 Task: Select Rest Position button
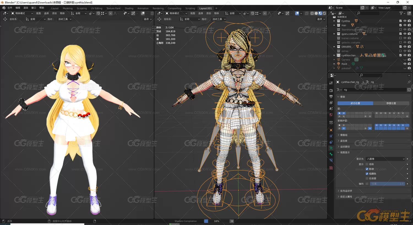[x=391, y=103]
